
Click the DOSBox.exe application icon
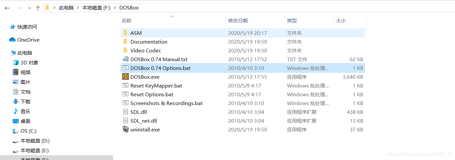click(x=126, y=77)
